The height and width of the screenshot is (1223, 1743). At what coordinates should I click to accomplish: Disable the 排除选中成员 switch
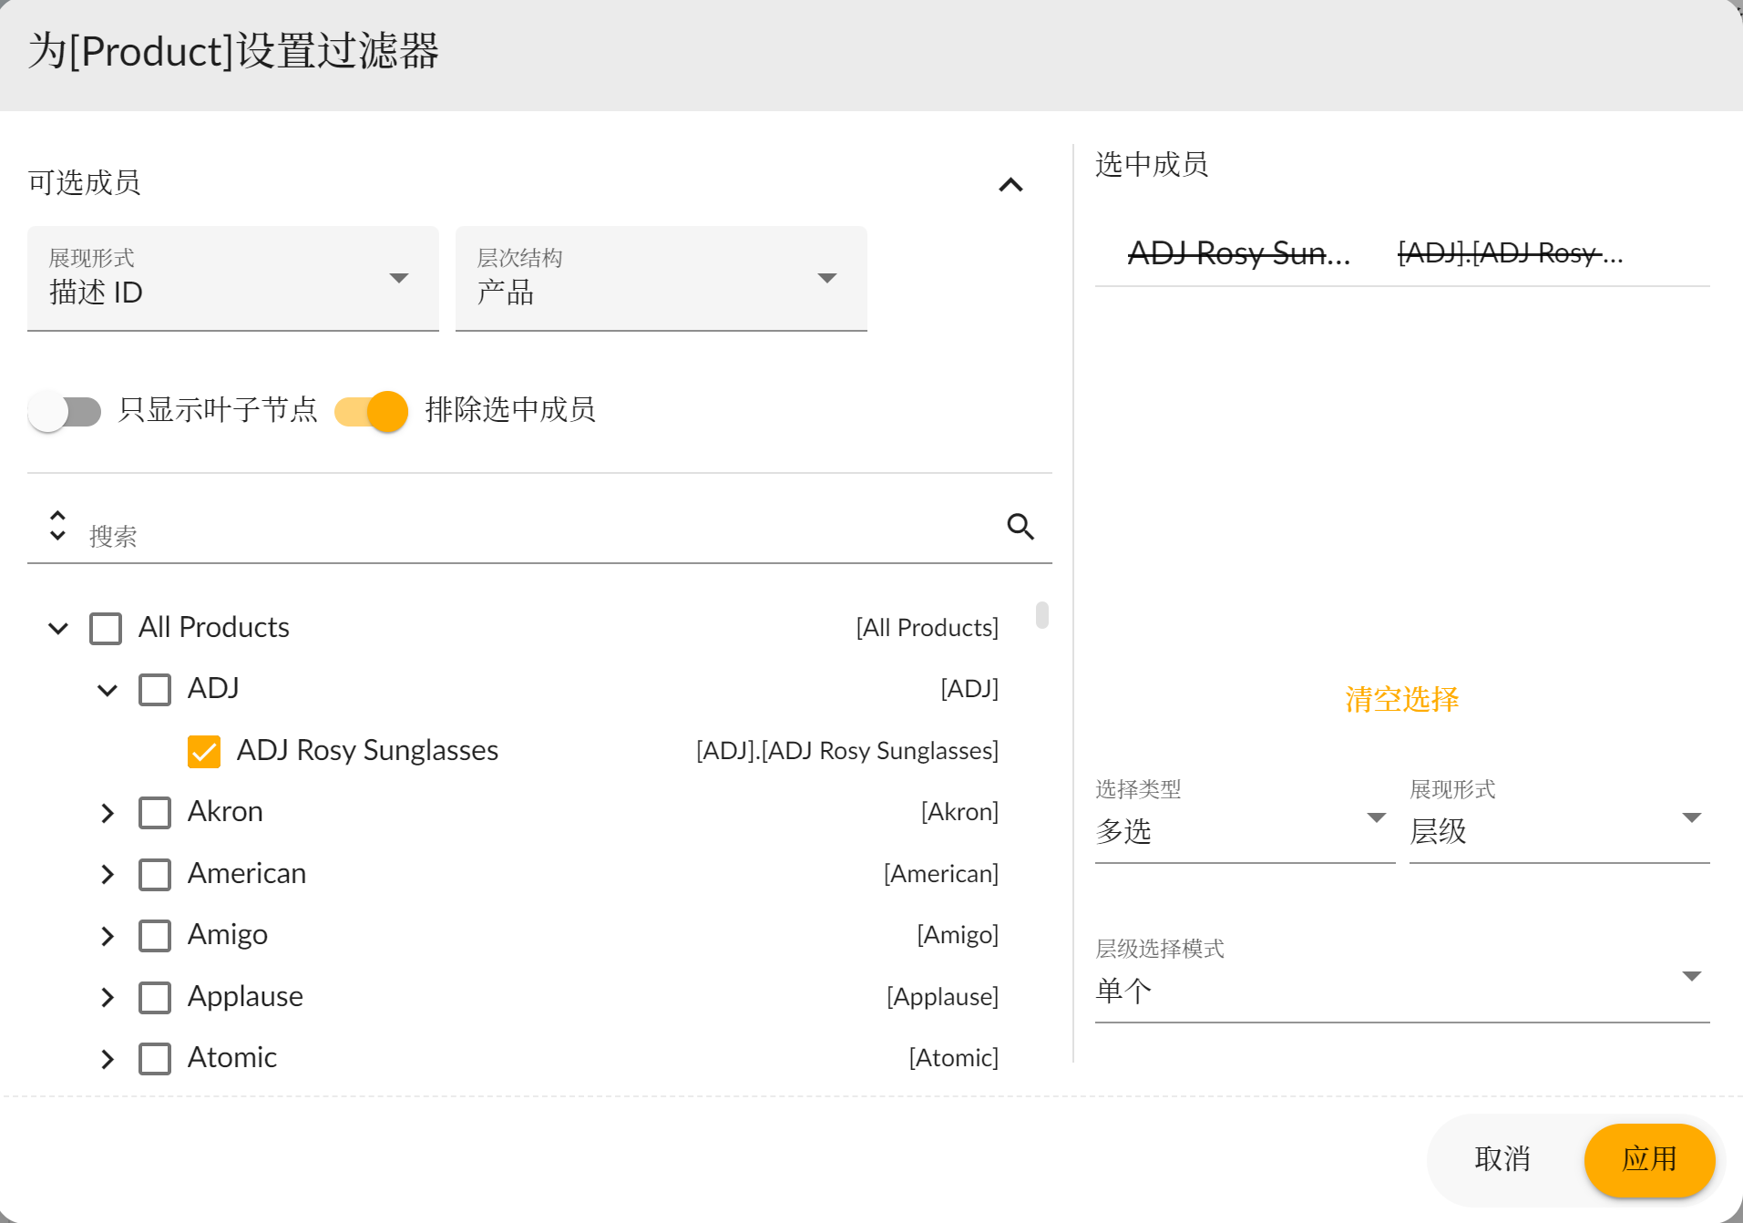pos(372,412)
